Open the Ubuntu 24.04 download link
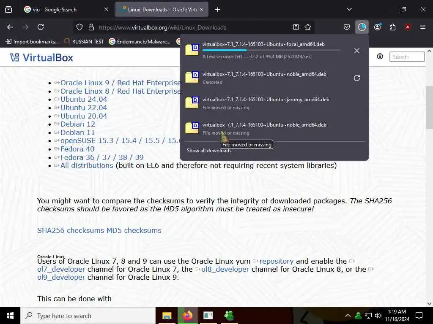 click(x=84, y=99)
